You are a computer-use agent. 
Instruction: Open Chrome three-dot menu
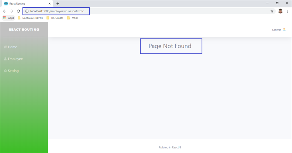click(287, 11)
